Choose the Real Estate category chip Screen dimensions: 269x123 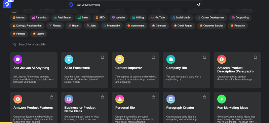62,18
